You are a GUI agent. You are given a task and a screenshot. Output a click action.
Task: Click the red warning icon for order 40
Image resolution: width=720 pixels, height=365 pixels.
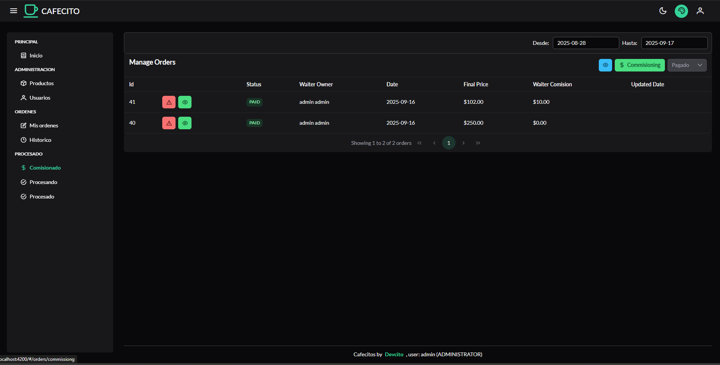point(169,123)
